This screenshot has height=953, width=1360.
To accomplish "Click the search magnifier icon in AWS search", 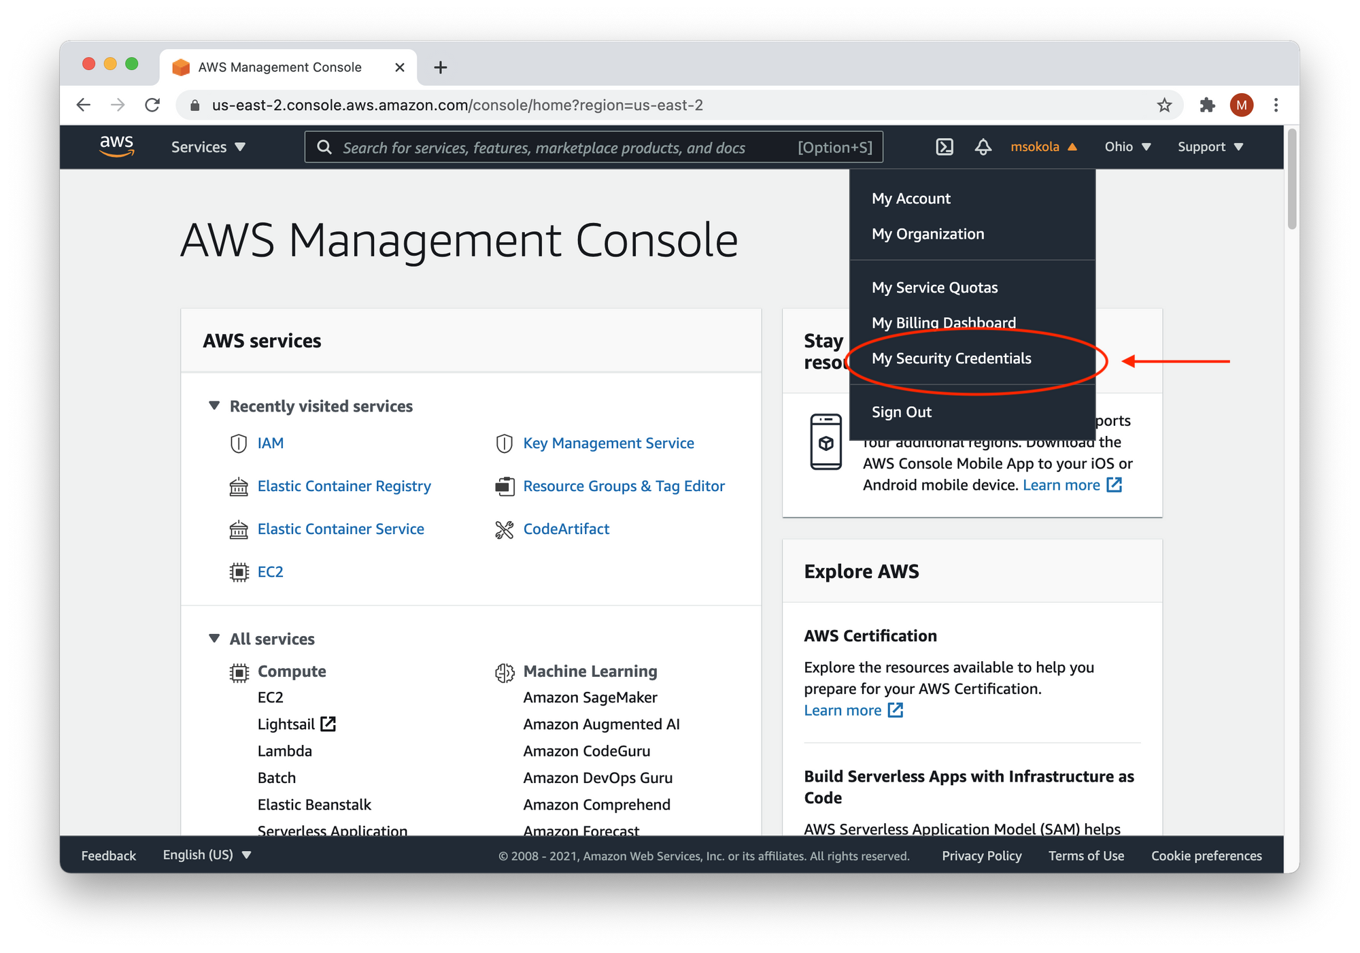I will pos(324,147).
